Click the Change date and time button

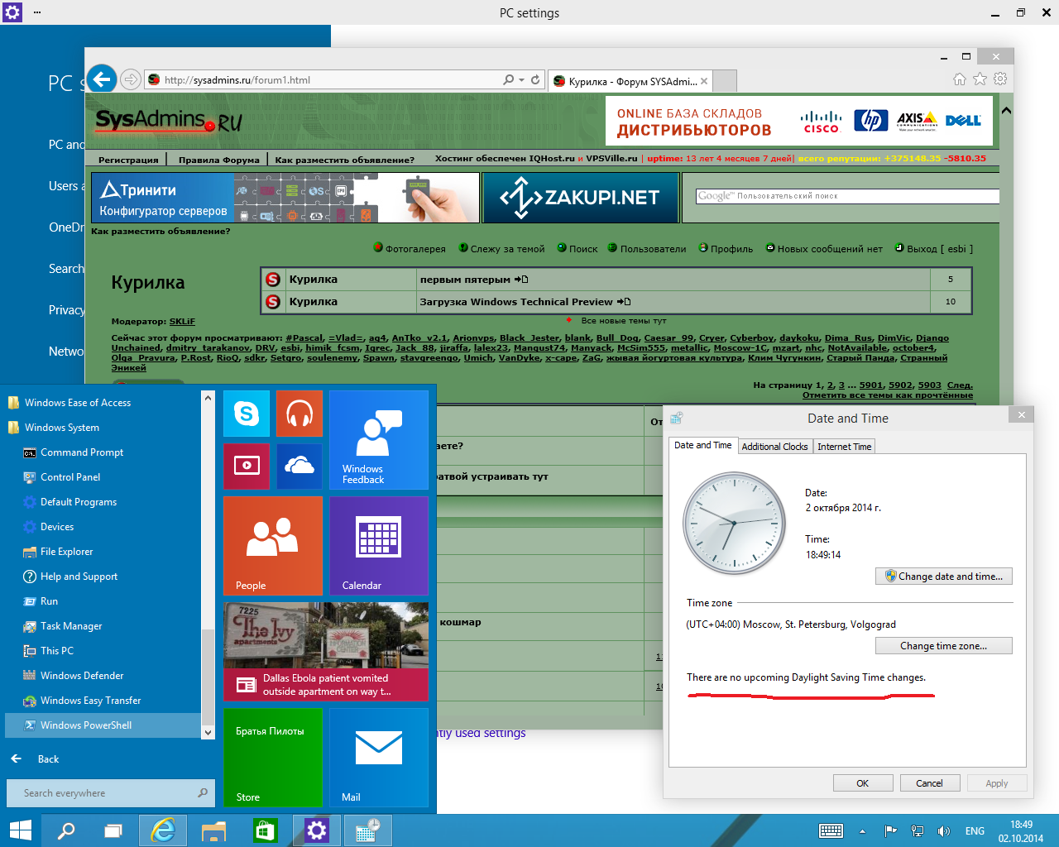coord(944,577)
